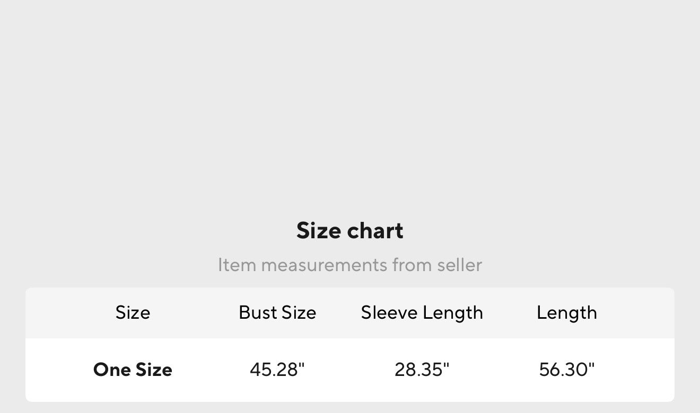
Task: Click the "Sleeve Length" column header
Action: click(x=422, y=313)
